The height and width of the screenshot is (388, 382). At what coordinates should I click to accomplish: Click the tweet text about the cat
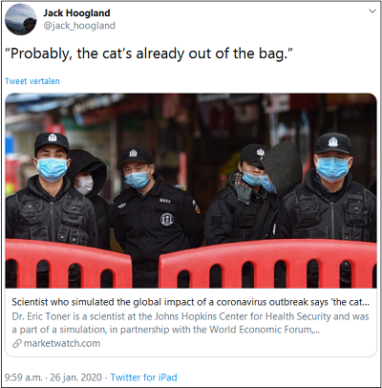(x=149, y=54)
